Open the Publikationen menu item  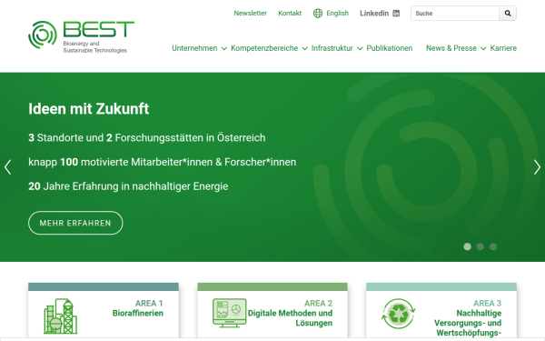coord(390,48)
